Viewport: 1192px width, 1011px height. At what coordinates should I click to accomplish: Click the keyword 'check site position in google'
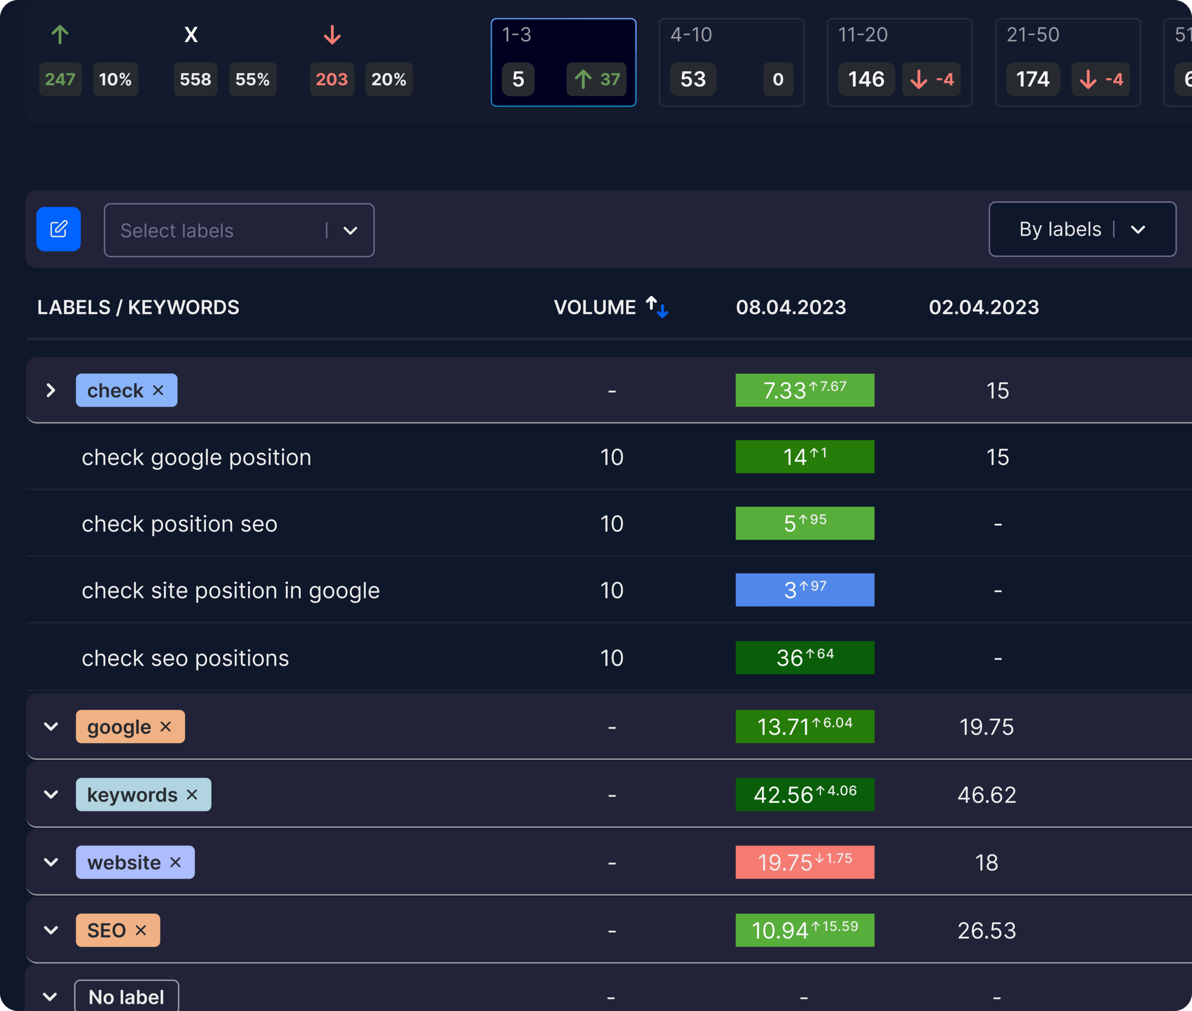(230, 590)
